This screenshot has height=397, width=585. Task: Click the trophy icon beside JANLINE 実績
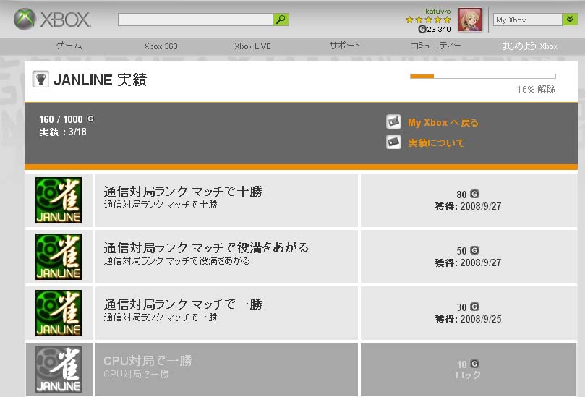(x=40, y=79)
